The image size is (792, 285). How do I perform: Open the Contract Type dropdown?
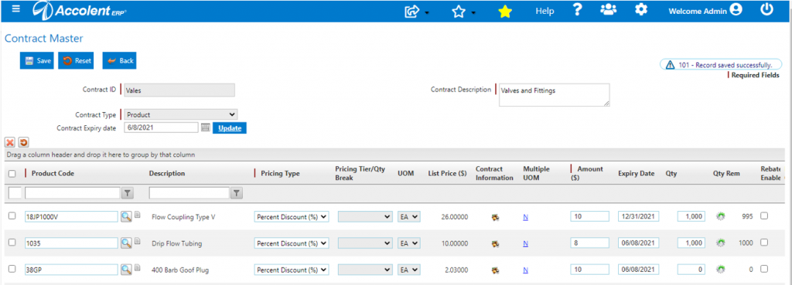(x=181, y=114)
